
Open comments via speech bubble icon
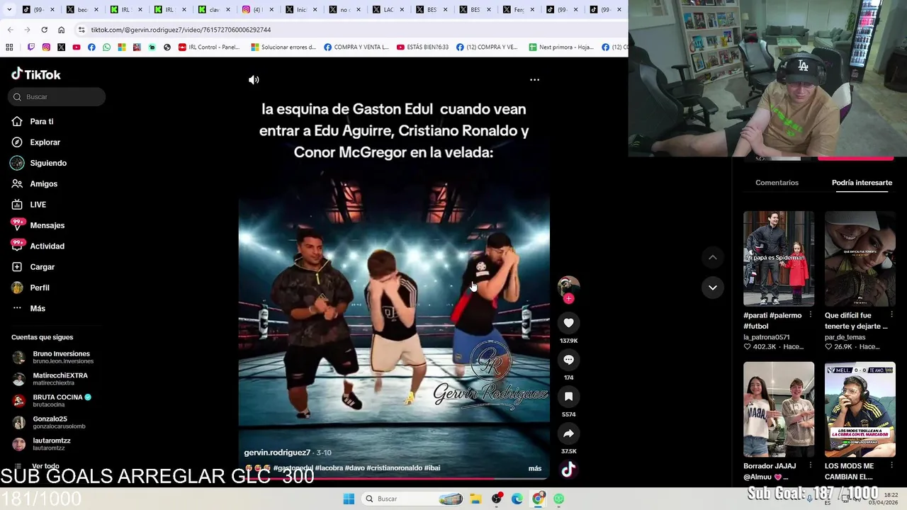pyautogui.click(x=568, y=360)
